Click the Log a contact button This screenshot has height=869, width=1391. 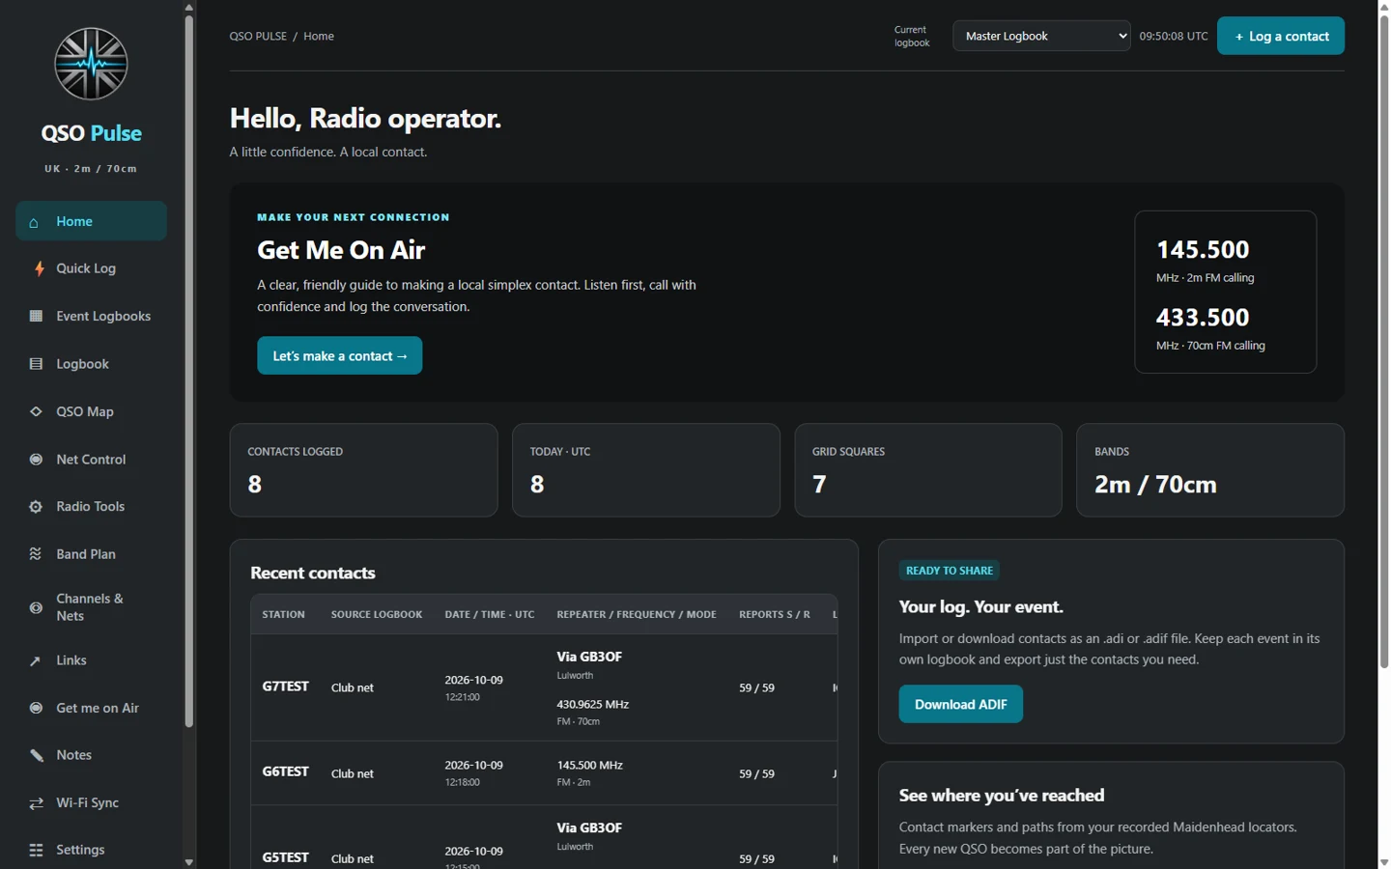coord(1280,36)
